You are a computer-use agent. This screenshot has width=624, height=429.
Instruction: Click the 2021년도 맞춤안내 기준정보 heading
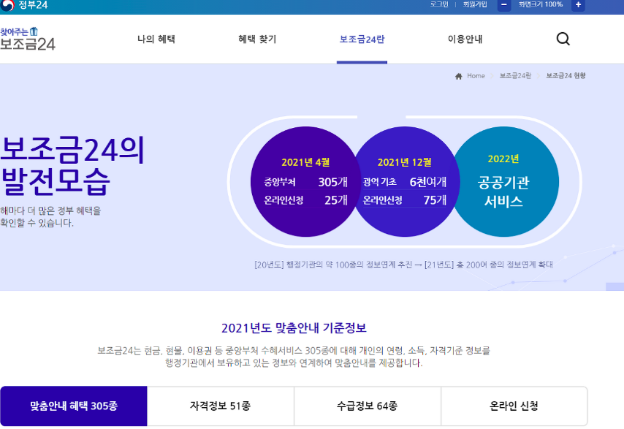click(294, 328)
